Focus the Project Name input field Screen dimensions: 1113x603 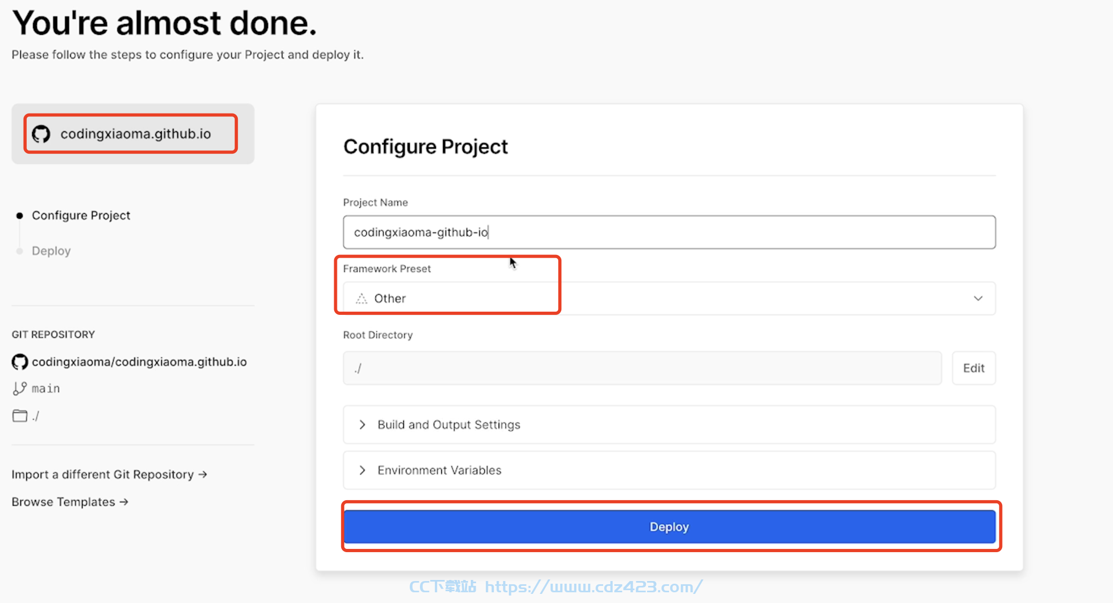669,232
